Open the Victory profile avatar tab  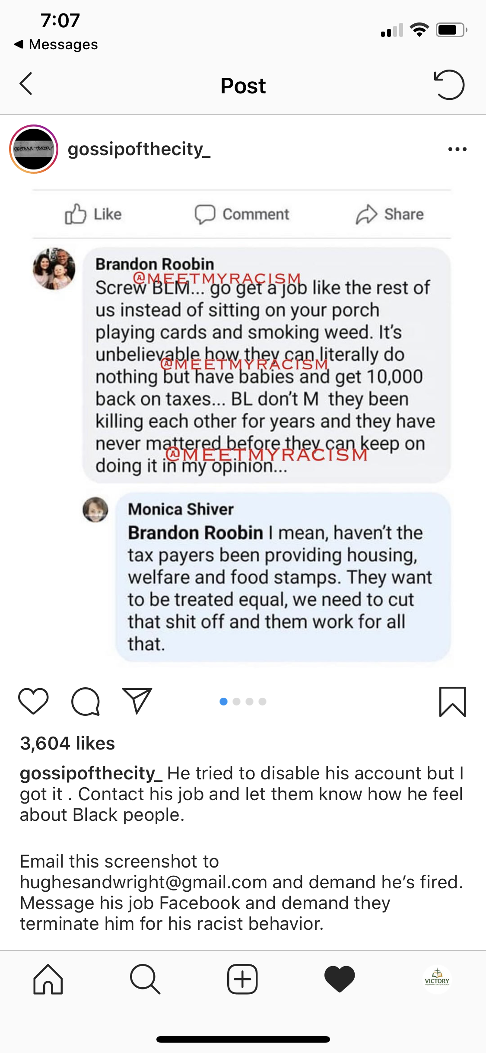[x=437, y=979]
